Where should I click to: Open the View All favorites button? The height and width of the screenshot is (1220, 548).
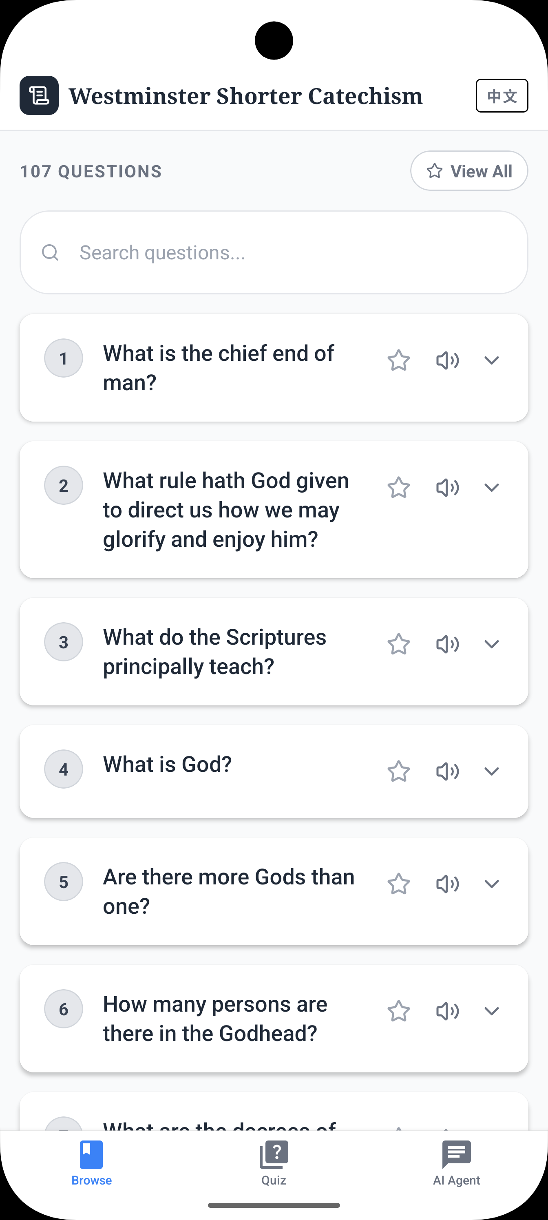[469, 171]
